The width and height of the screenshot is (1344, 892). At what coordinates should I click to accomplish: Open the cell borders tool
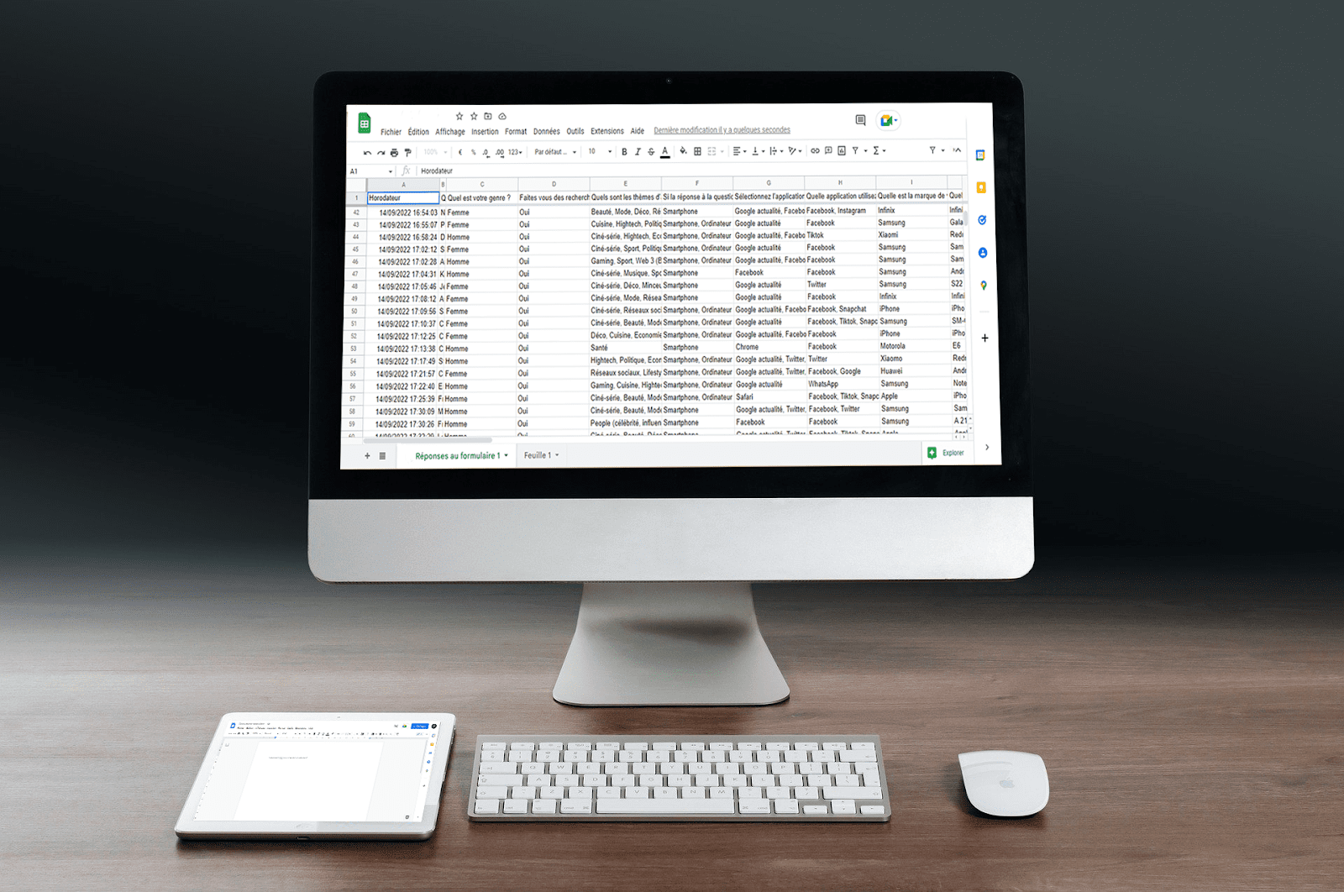click(697, 151)
